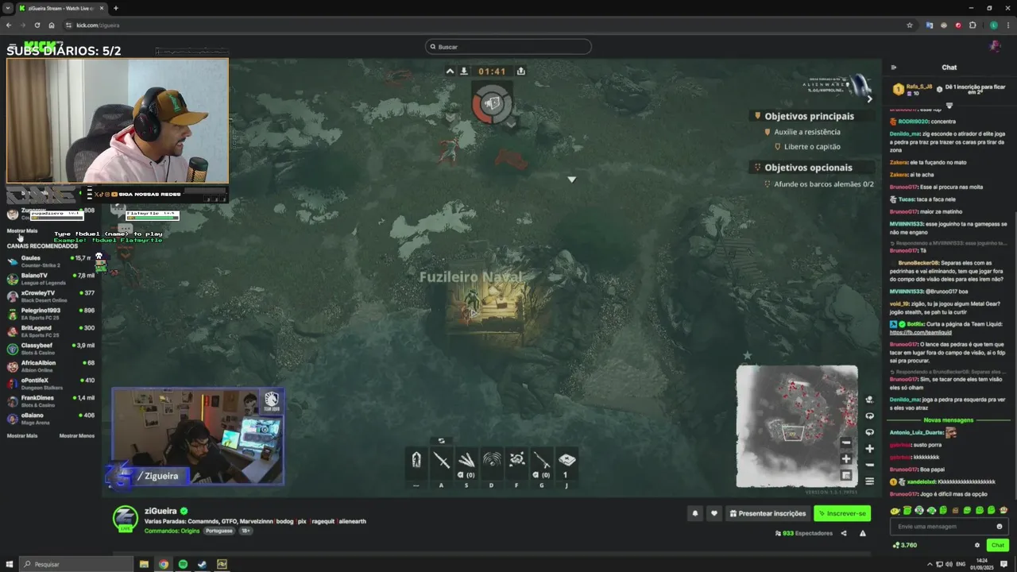Viewport: 1017px width, 572px height.
Task: Click the quick-load upload icon beside timer
Action: point(520,71)
